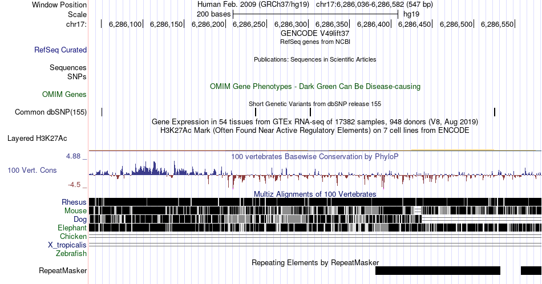This screenshot has width=542, height=284.
Task: Click the short RepeatMasker block at right edge
Action: [x=531, y=270]
